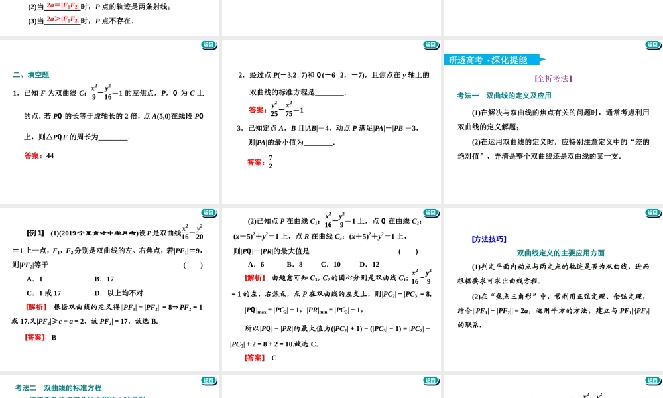Click 返回 on the slide about |PQ|-|PR| 最大值
Image resolution: width=663 pixels, height=398 pixels.
coord(430,214)
